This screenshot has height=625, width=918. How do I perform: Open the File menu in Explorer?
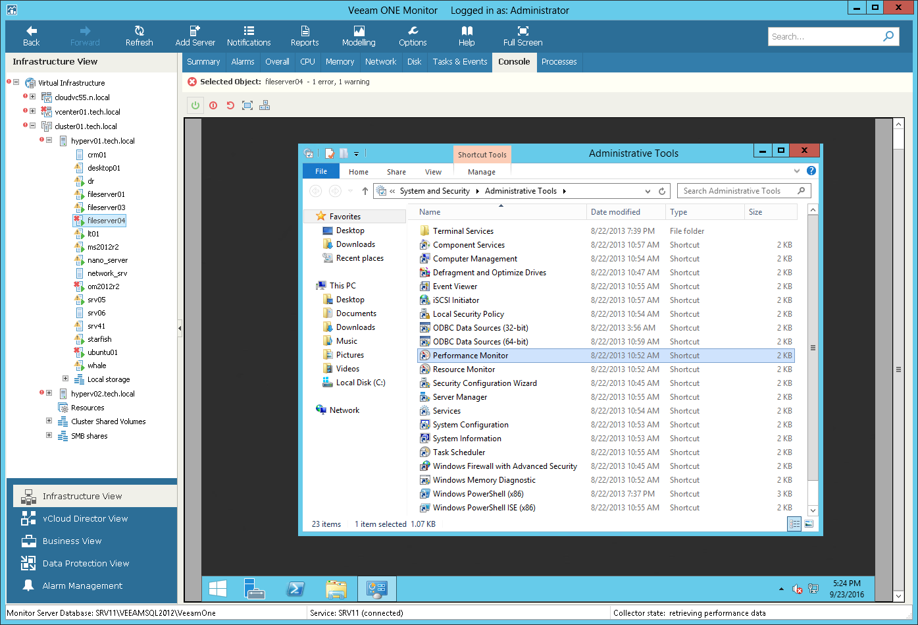click(x=321, y=171)
